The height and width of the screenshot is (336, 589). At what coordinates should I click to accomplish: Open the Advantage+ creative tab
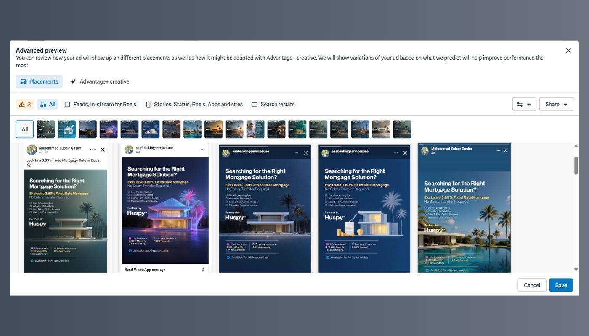pos(100,81)
